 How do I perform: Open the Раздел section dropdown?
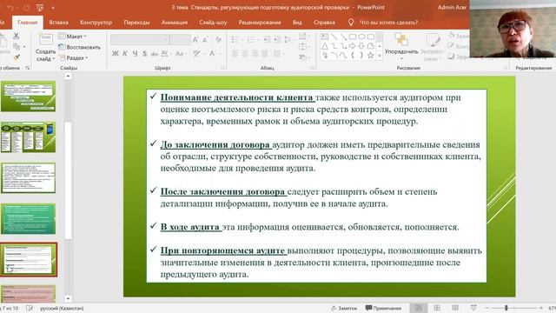click(x=73, y=58)
